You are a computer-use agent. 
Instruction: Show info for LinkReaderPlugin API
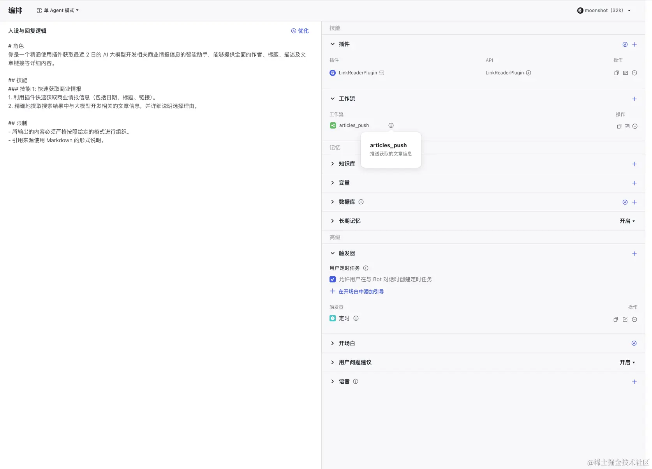(529, 73)
